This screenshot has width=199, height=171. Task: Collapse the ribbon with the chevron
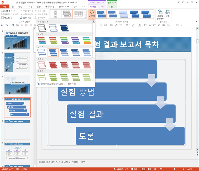[196, 22]
